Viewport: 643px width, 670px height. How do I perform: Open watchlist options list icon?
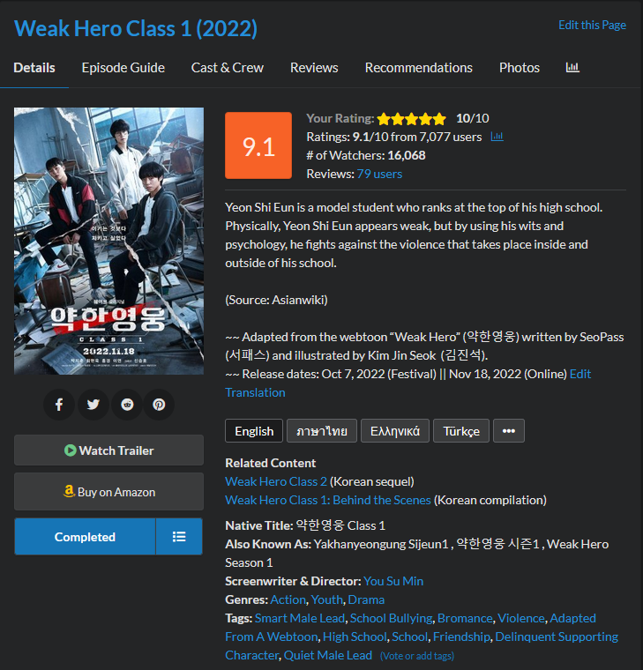point(179,537)
